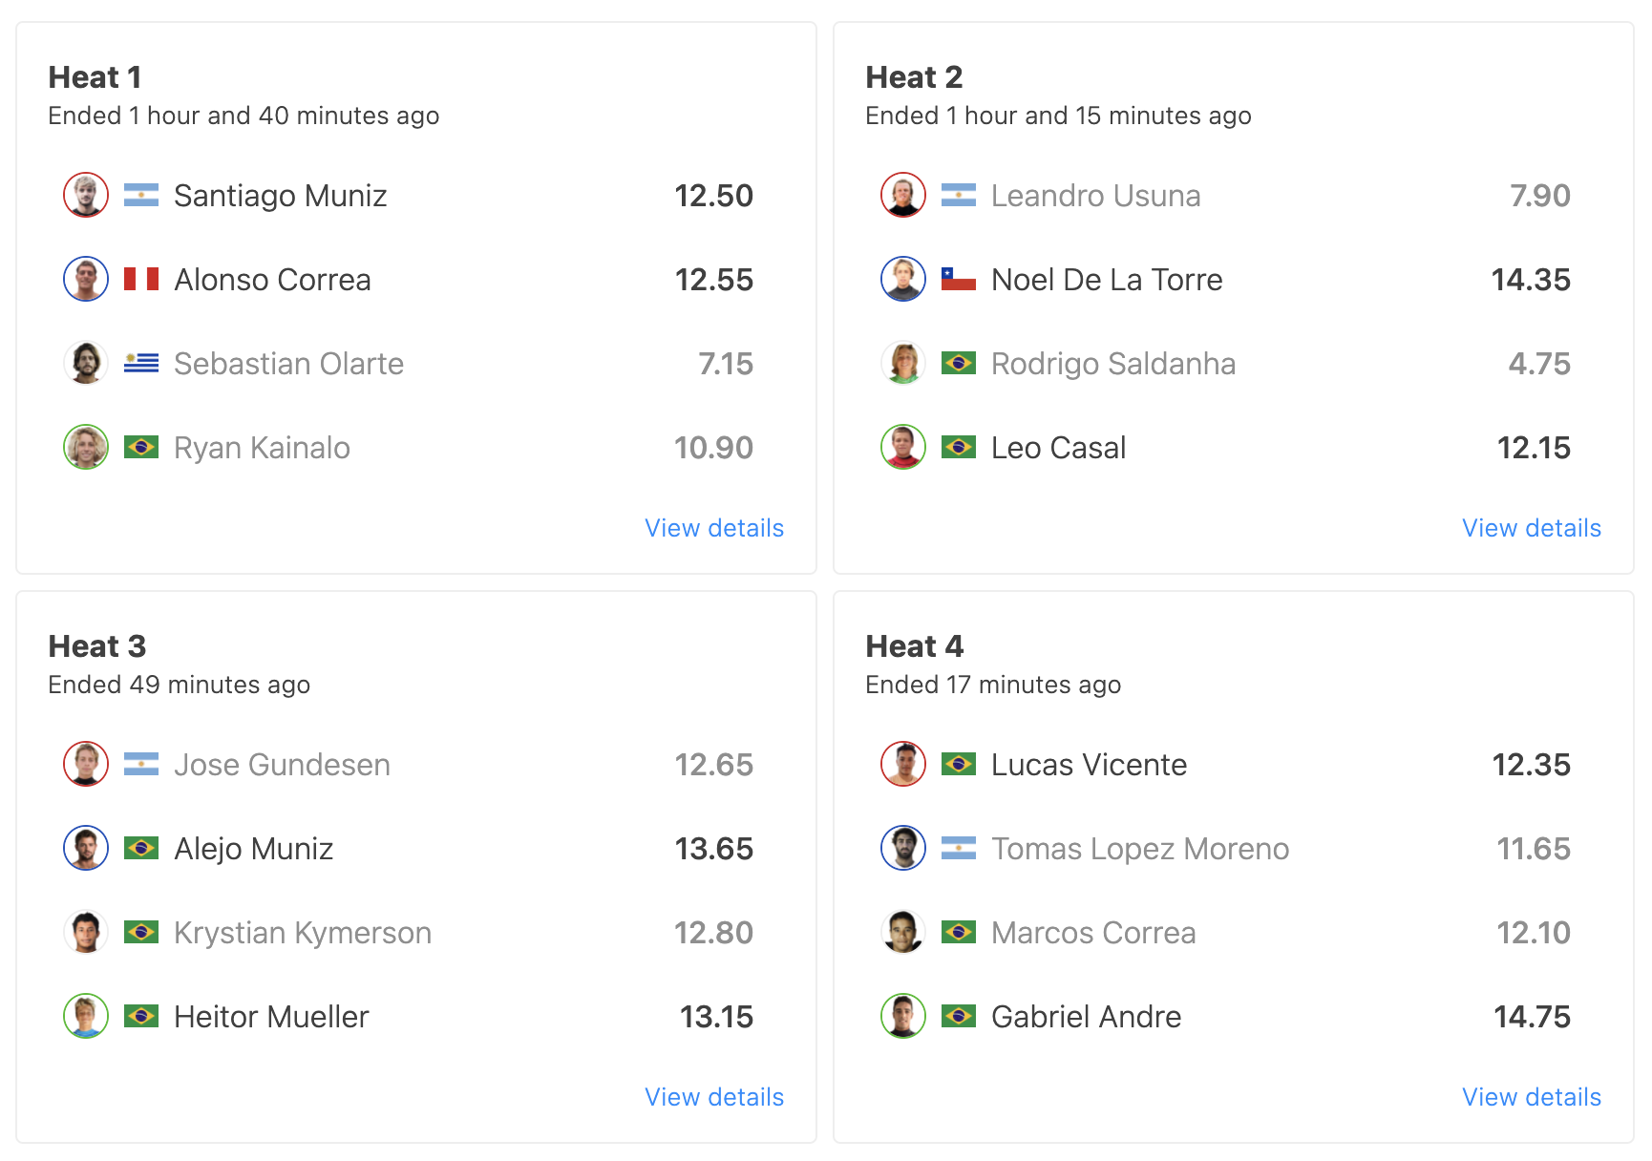The height and width of the screenshot is (1161, 1652).
Task: Click Santiago Muniz's avatar photo
Action: click(x=86, y=196)
